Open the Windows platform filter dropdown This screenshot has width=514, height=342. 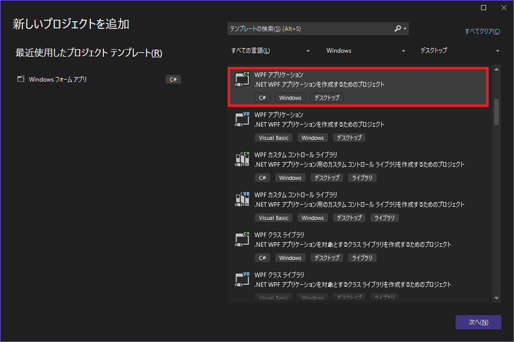(365, 51)
